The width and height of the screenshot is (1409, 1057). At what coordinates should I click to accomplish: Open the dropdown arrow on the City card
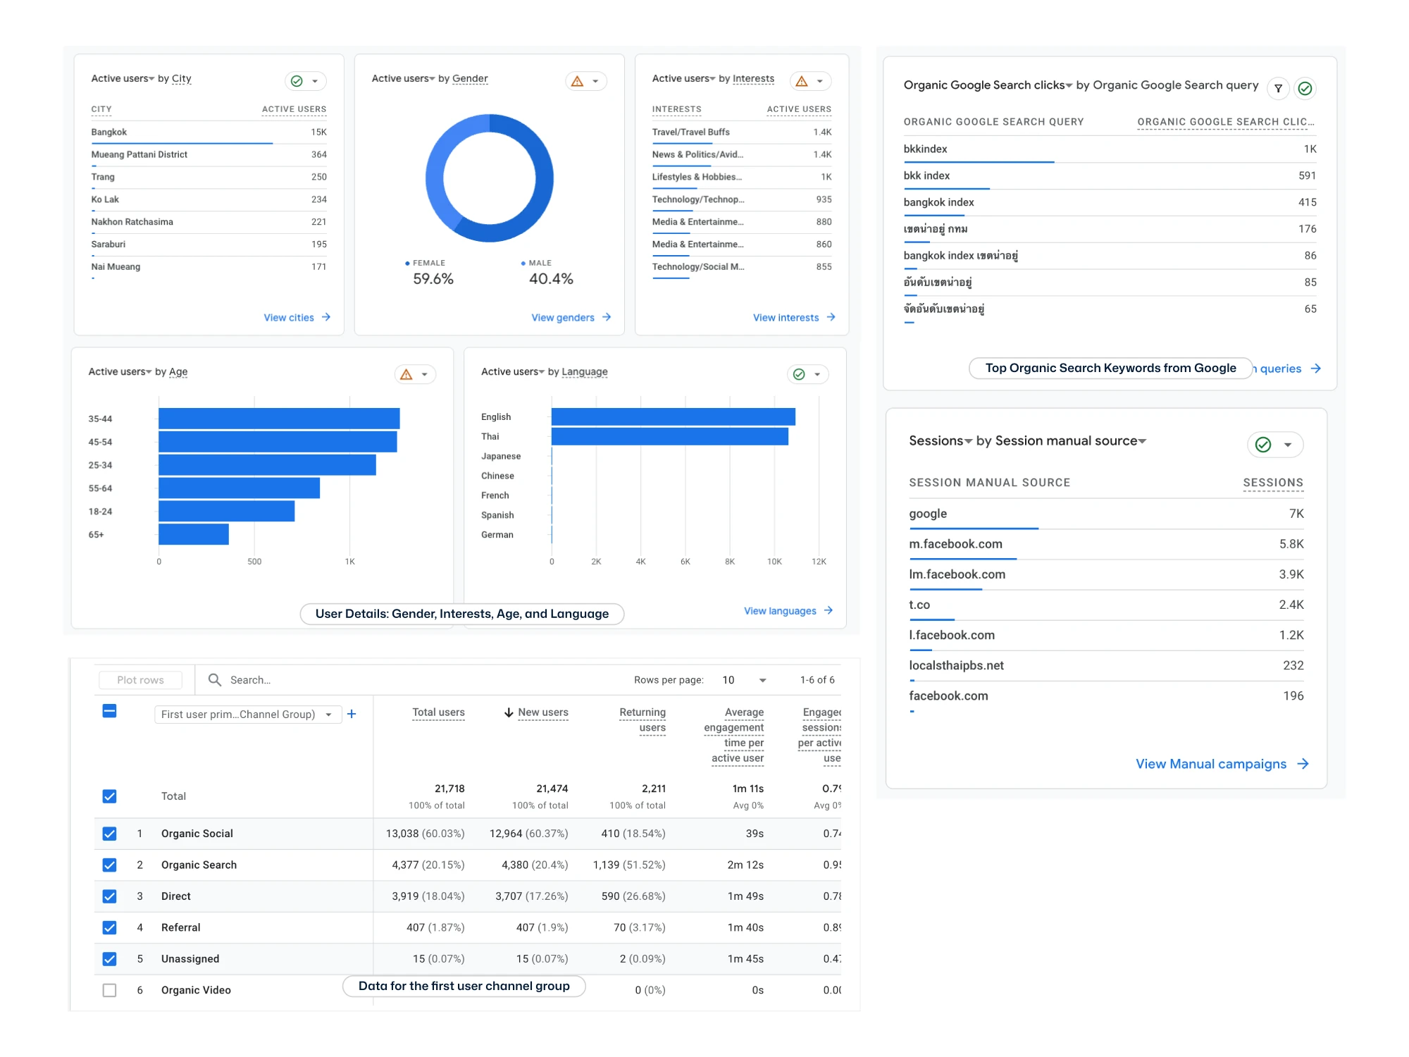(315, 81)
